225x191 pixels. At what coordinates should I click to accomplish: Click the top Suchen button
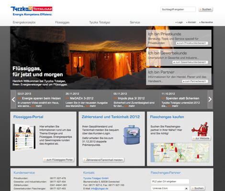206,10
